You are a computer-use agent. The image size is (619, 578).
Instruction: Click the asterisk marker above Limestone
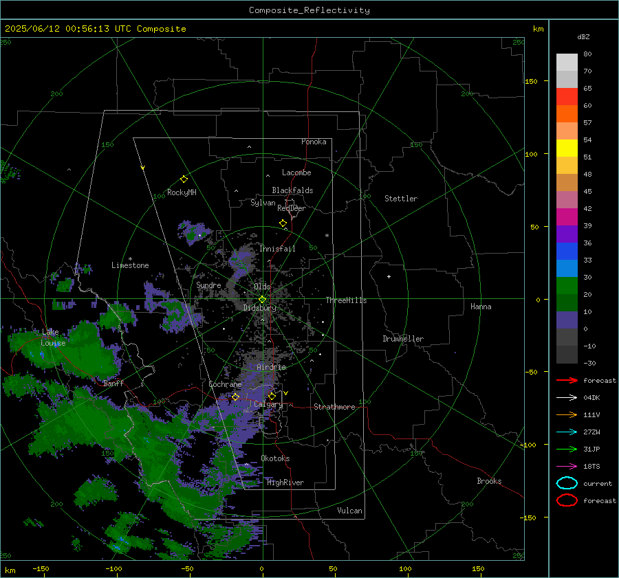(x=130, y=259)
